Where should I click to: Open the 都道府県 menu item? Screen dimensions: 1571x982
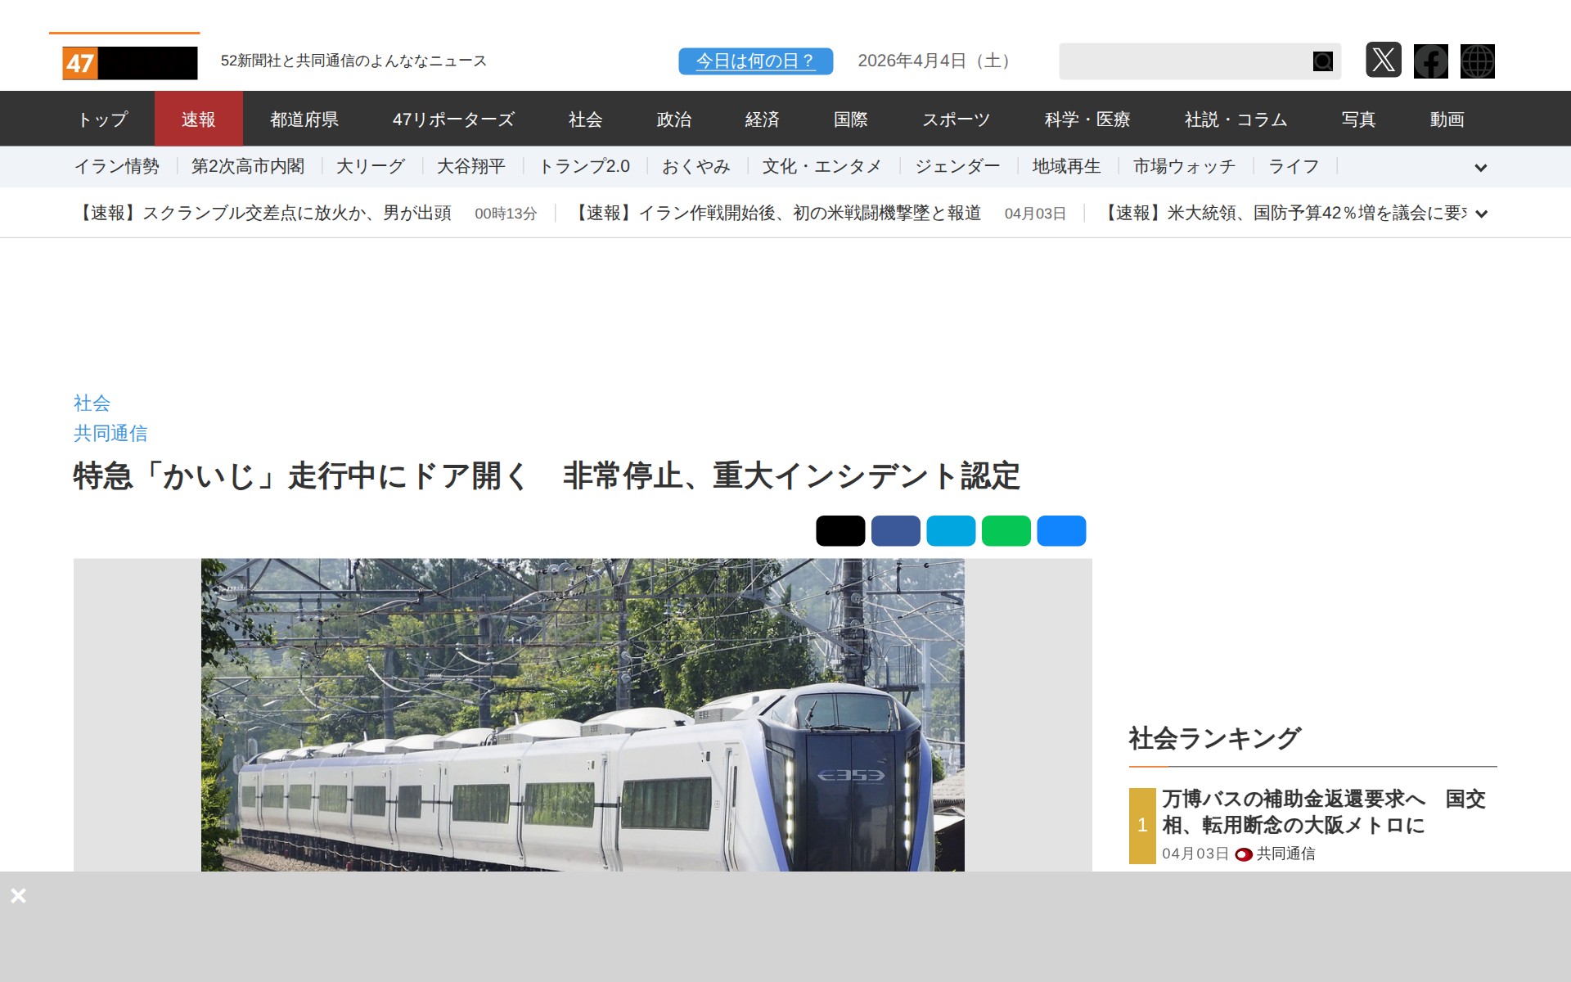(x=304, y=119)
